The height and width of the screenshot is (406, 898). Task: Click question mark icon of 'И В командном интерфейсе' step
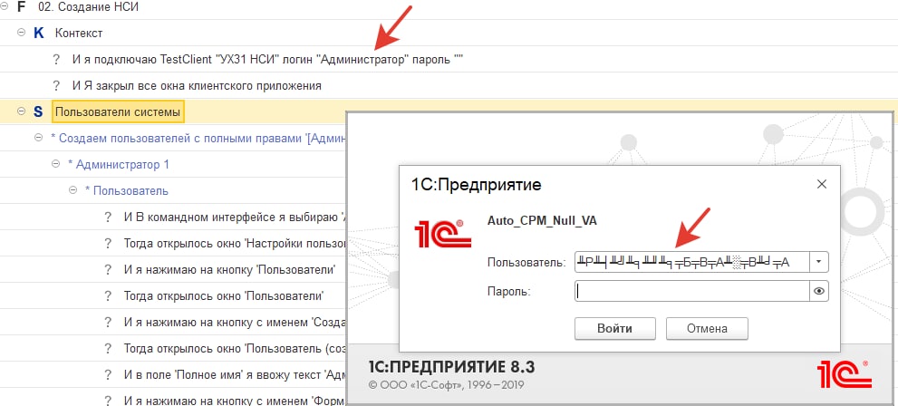[108, 217]
